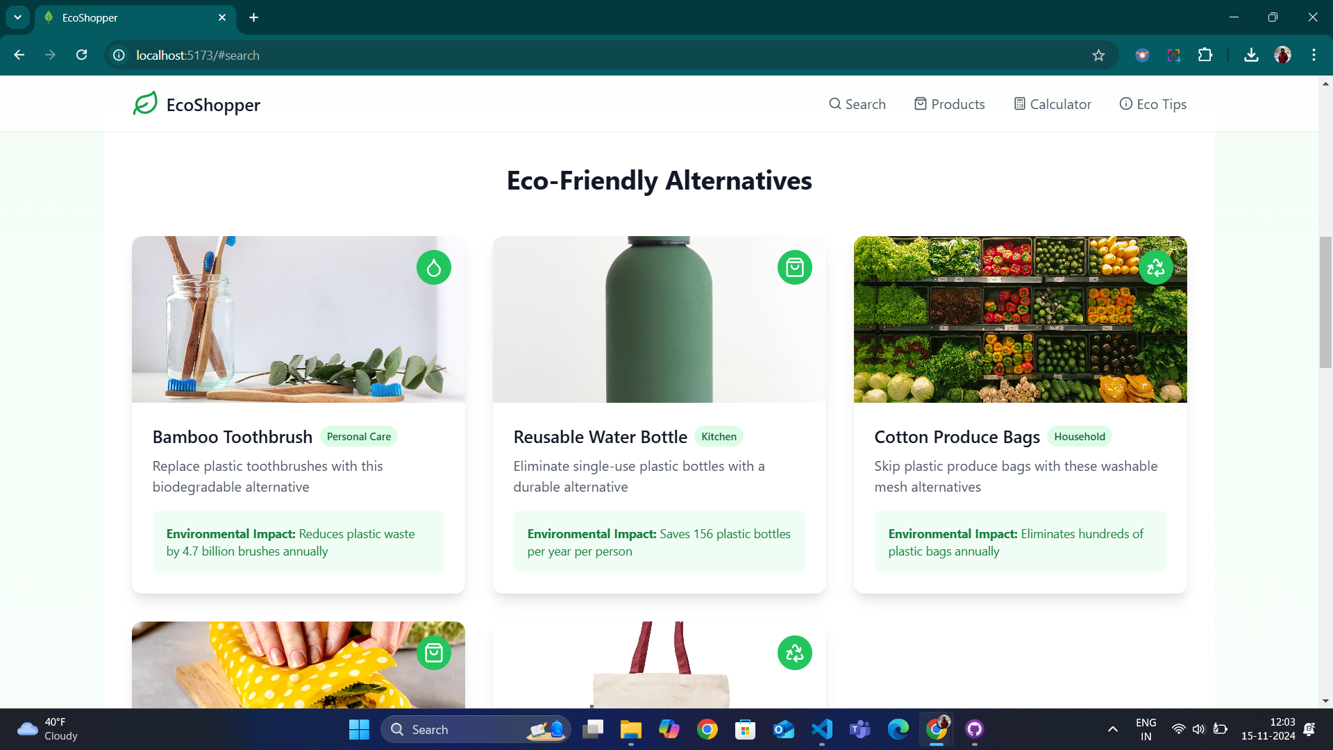Open the Calculator nav link
This screenshot has height=750, width=1333.
coord(1053,104)
